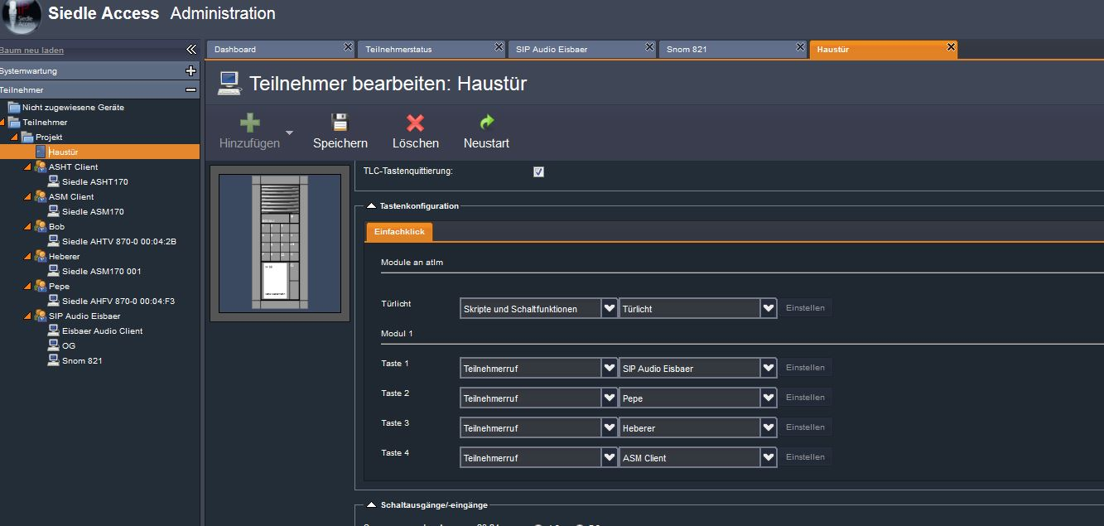Click the Speichern floppy disk icon
Viewport: 1104px width, 526px height.
tap(340, 123)
